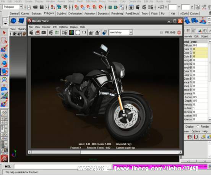Click into the MEL command input field
Viewport: 211px width, 175px height.
point(63,167)
